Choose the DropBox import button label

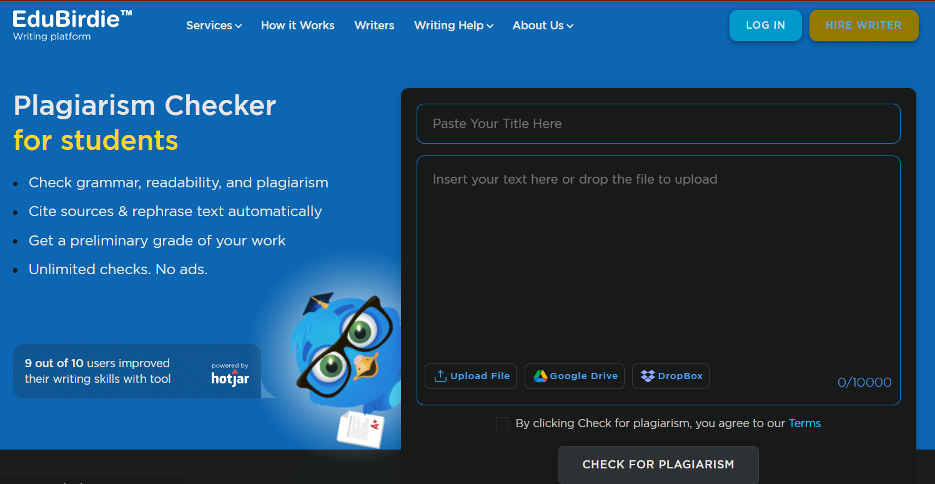[x=680, y=376]
